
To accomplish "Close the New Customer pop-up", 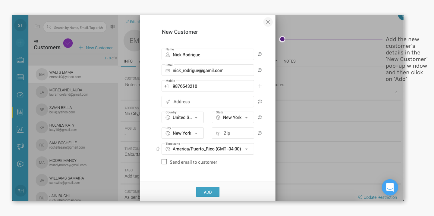I will pos(268,22).
